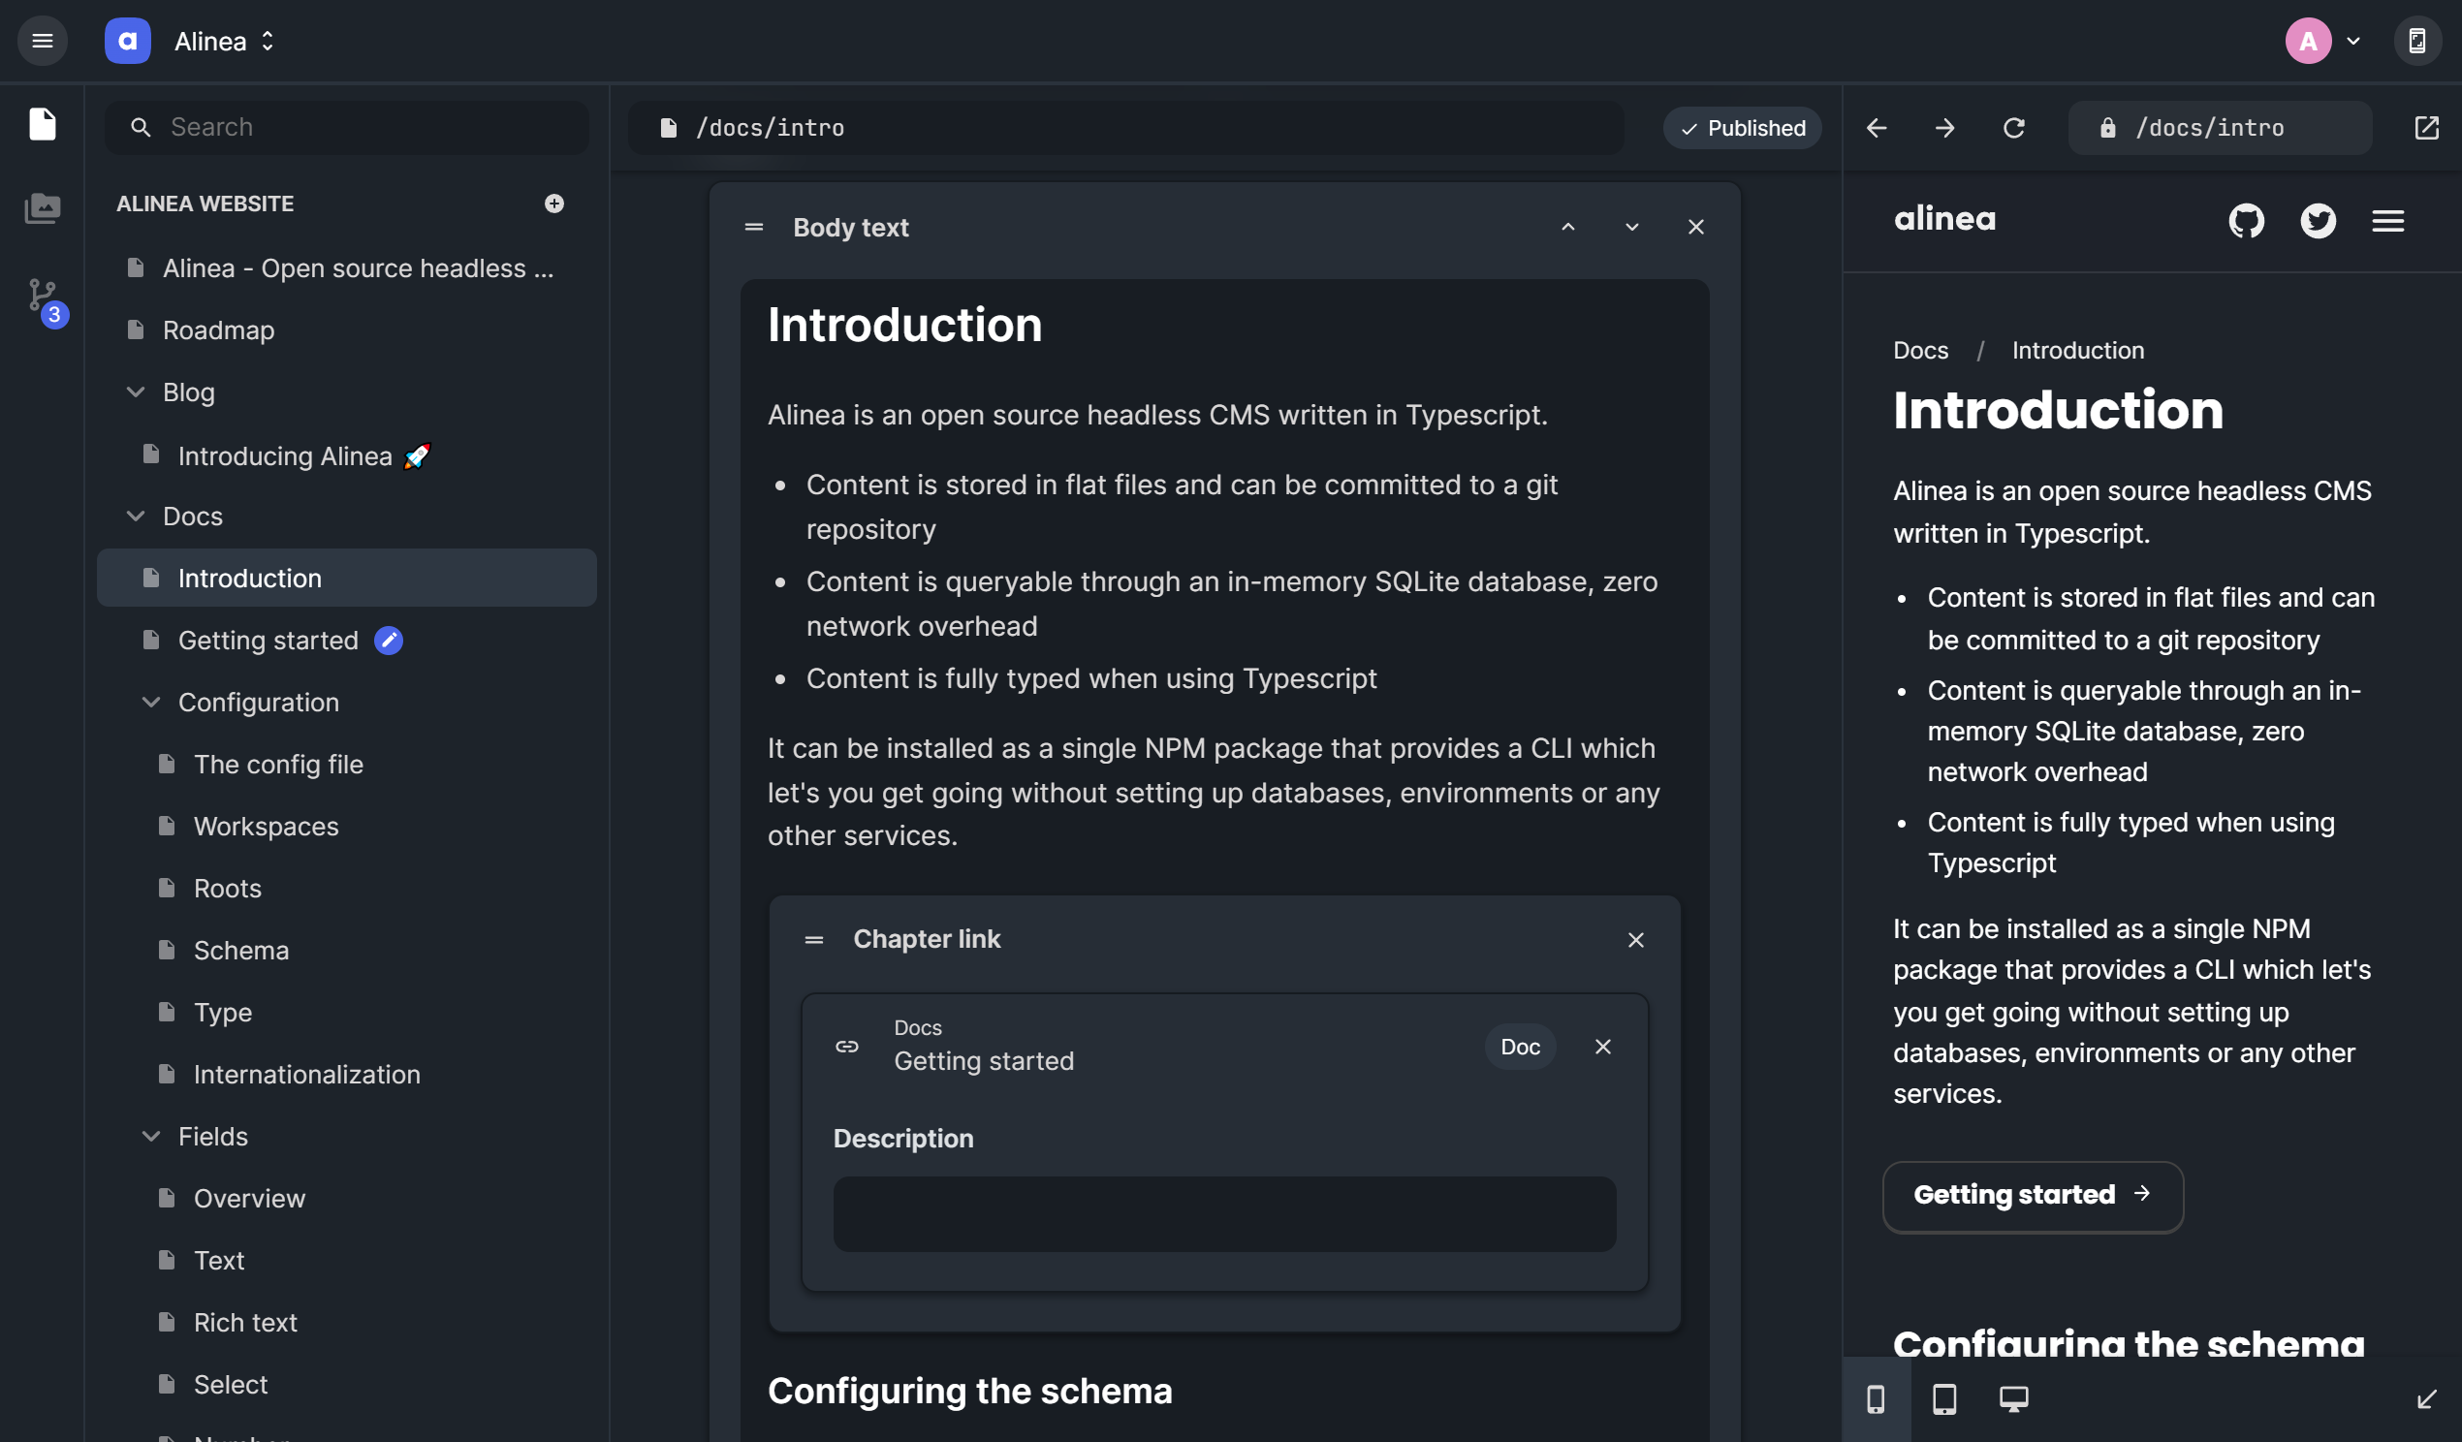Click the link icon beside Getting started

point(847,1047)
